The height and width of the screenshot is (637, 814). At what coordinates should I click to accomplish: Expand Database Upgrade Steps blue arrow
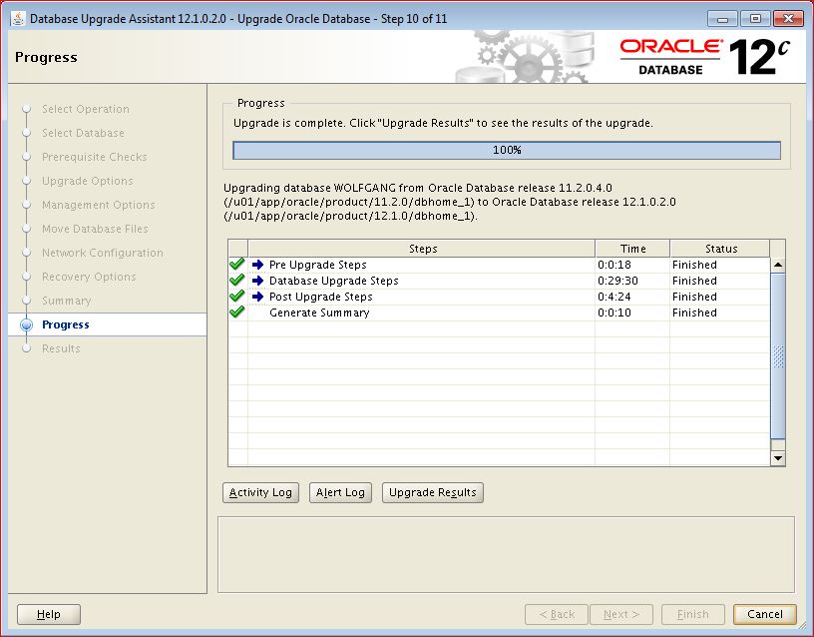click(257, 281)
